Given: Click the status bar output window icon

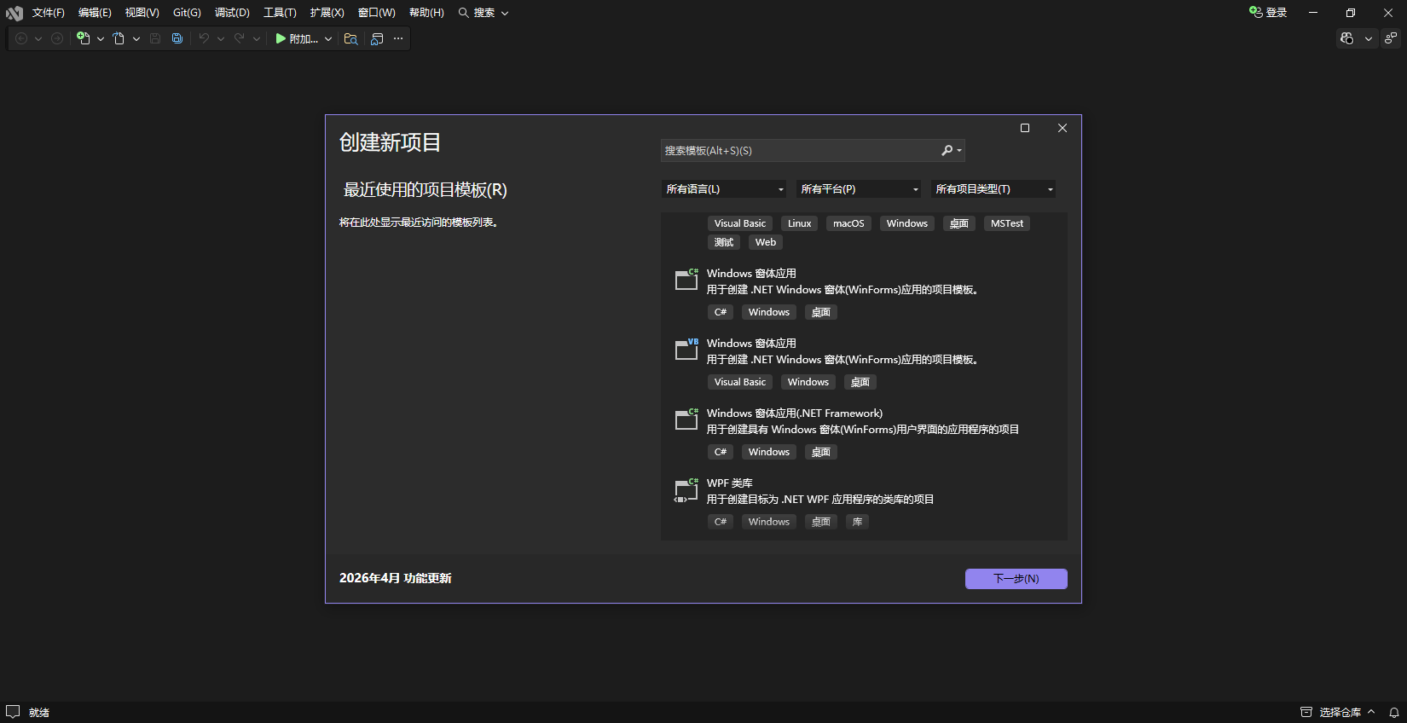Looking at the screenshot, I should coord(13,712).
